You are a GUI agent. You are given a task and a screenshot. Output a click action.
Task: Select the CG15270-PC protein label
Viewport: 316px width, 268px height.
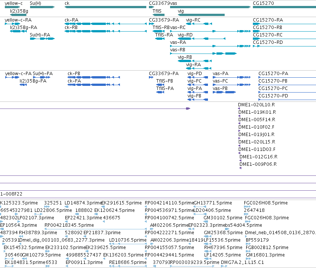pos(273,88)
